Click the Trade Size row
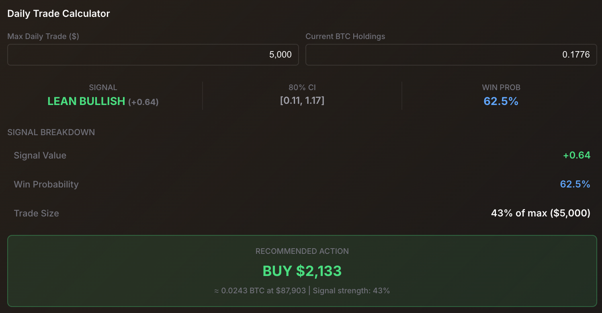Viewport: 602px width, 313px height. pyautogui.click(x=36, y=213)
